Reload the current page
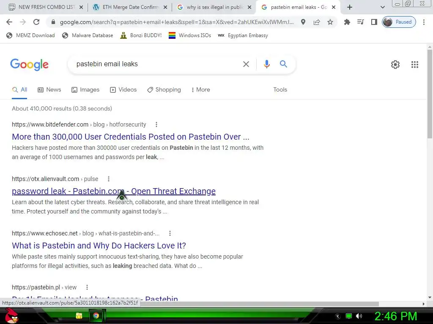This screenshot has width=433, height=324. pyautogui.click(x=36, y=22)
